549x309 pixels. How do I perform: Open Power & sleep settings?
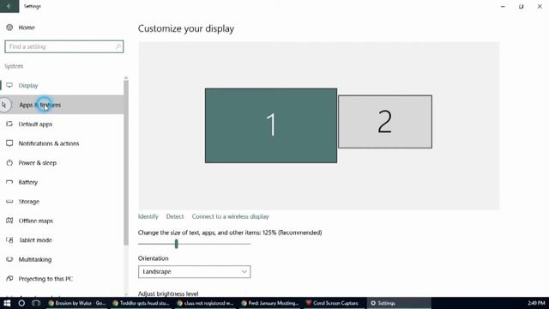point(62,162)
